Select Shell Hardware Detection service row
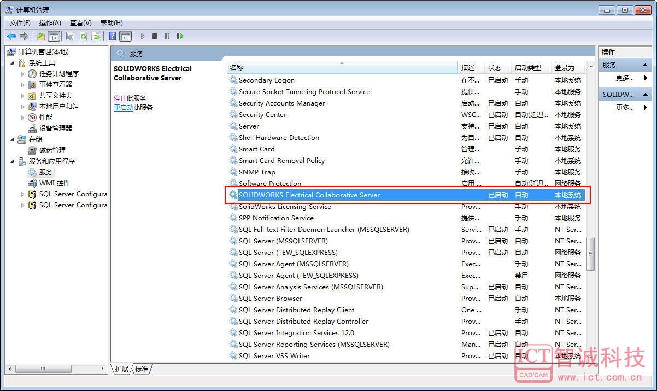This screenshot has width=657, height=391. tap(406, 137)
